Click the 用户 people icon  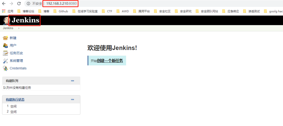click(x=6, y=46)
